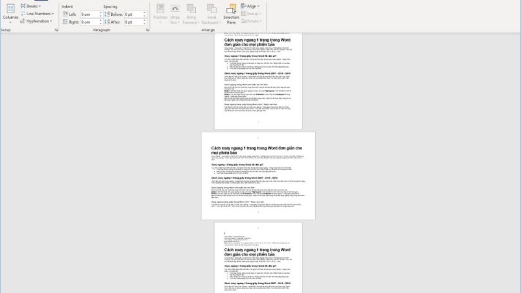Open the Hyphenation dropdown
Viewport: 521px width, 293px height.
(x=36, y=21)
